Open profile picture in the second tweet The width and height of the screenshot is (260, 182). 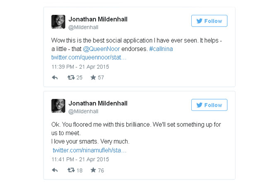[x=58, y=106]
